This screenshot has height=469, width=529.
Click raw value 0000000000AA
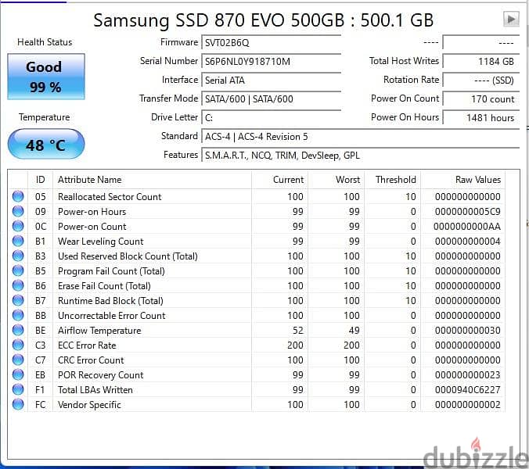pos(467,227)
